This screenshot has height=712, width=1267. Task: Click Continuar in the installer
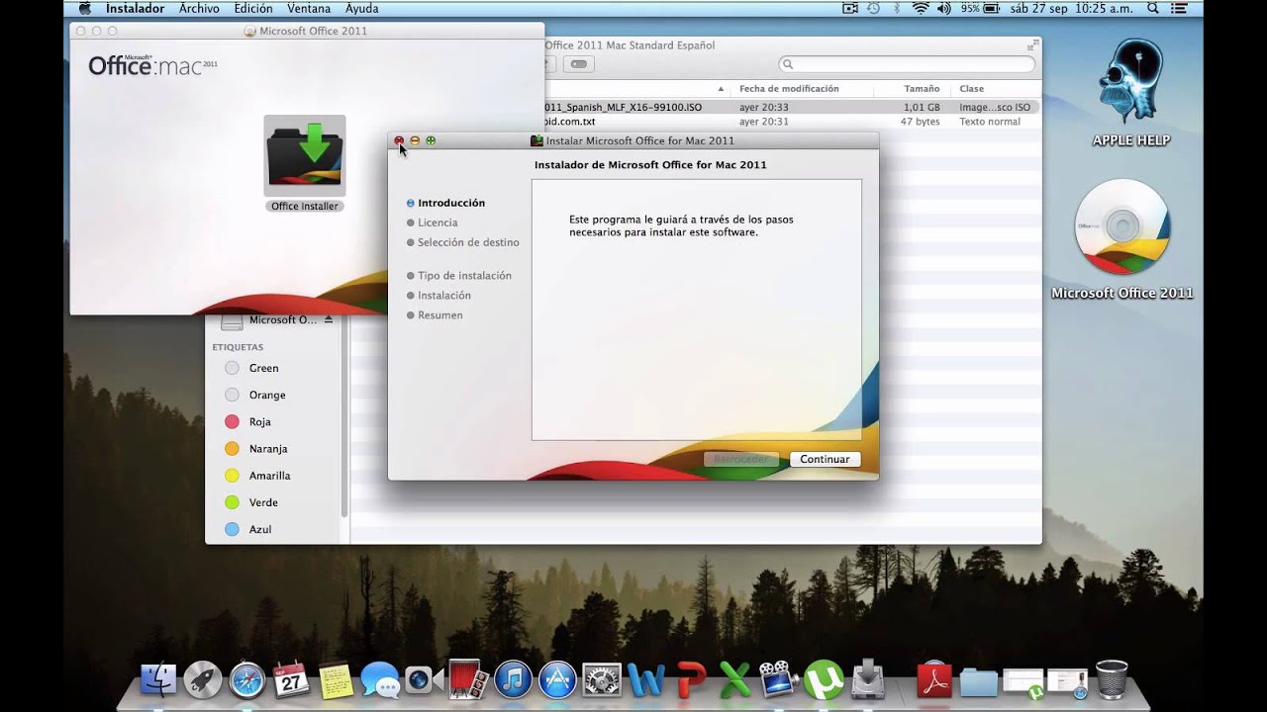pos(825,459)
